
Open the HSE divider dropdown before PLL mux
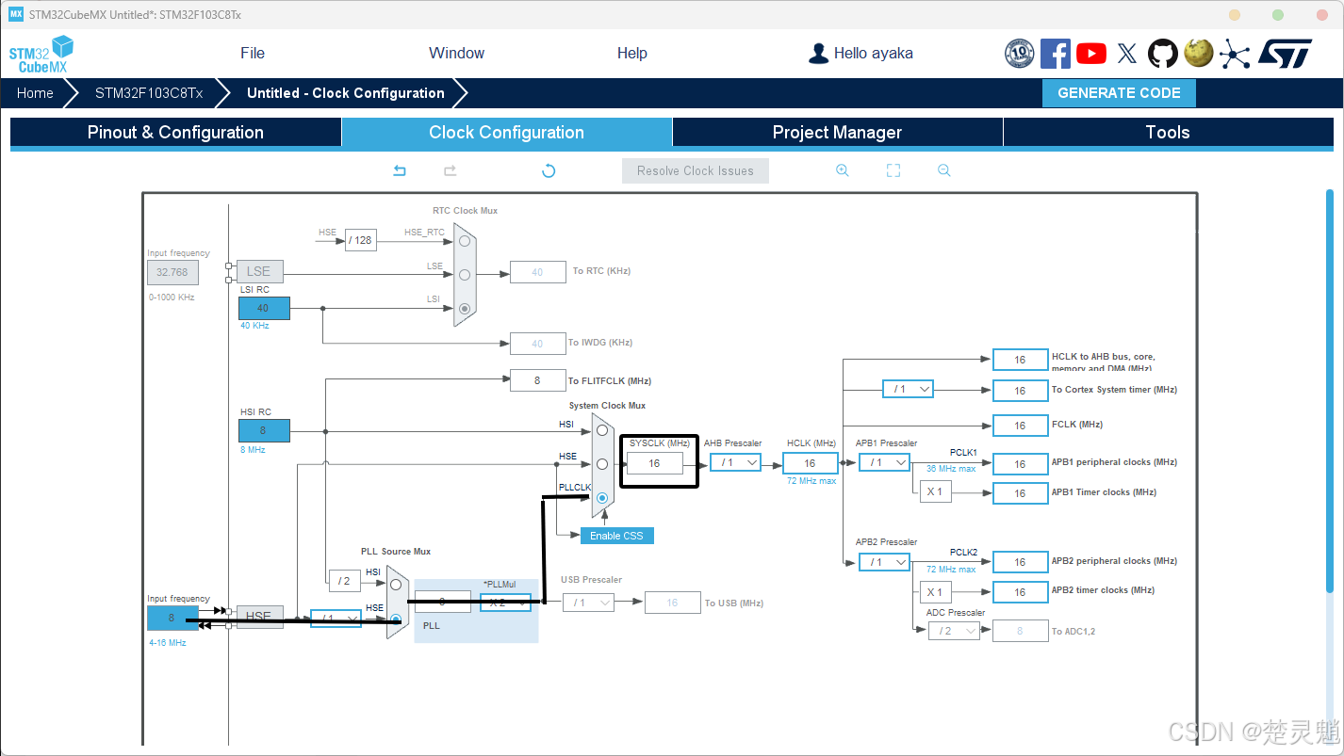336,619
